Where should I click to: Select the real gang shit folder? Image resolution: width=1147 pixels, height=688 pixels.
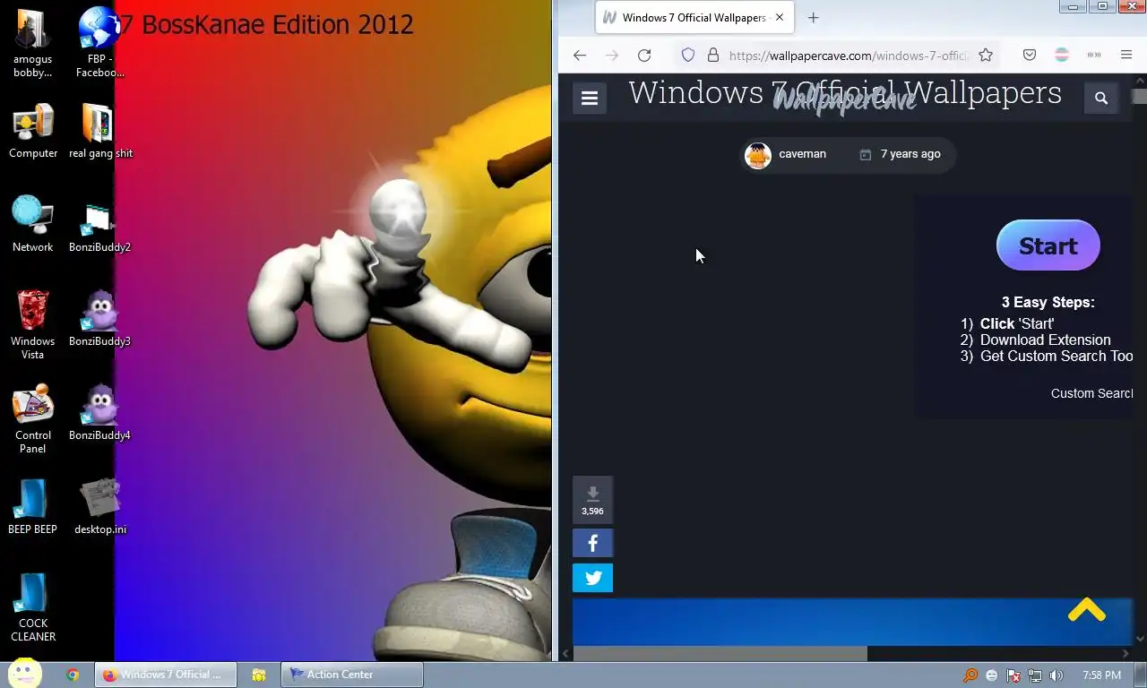click(x=100, y=131)
